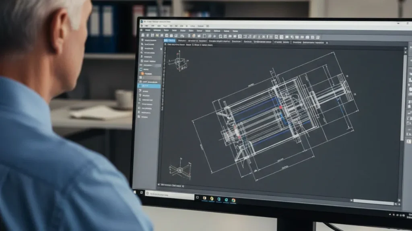Open the Windows Start menu
The width and height of the screenshot is (412, 231).
pyautogui.click(x=135, y=192)
